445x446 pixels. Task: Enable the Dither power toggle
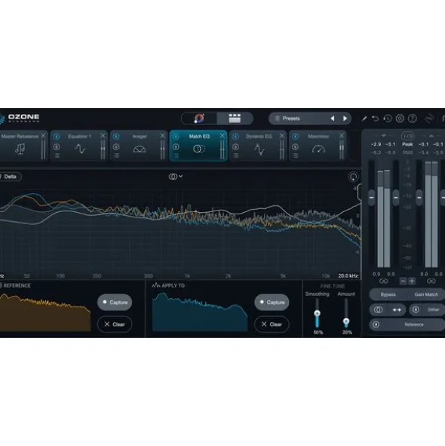[x=416, y=309]
